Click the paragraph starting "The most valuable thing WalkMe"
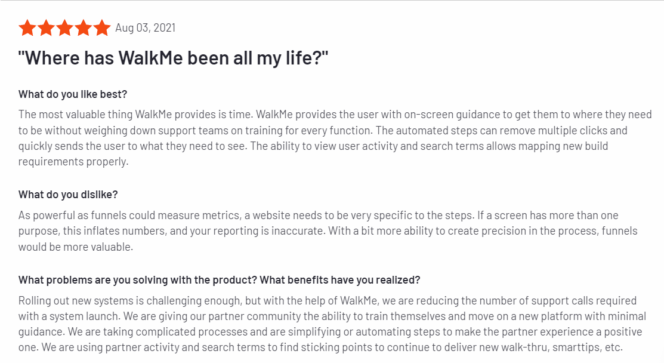664x363 pixels. tap(335, 138)
